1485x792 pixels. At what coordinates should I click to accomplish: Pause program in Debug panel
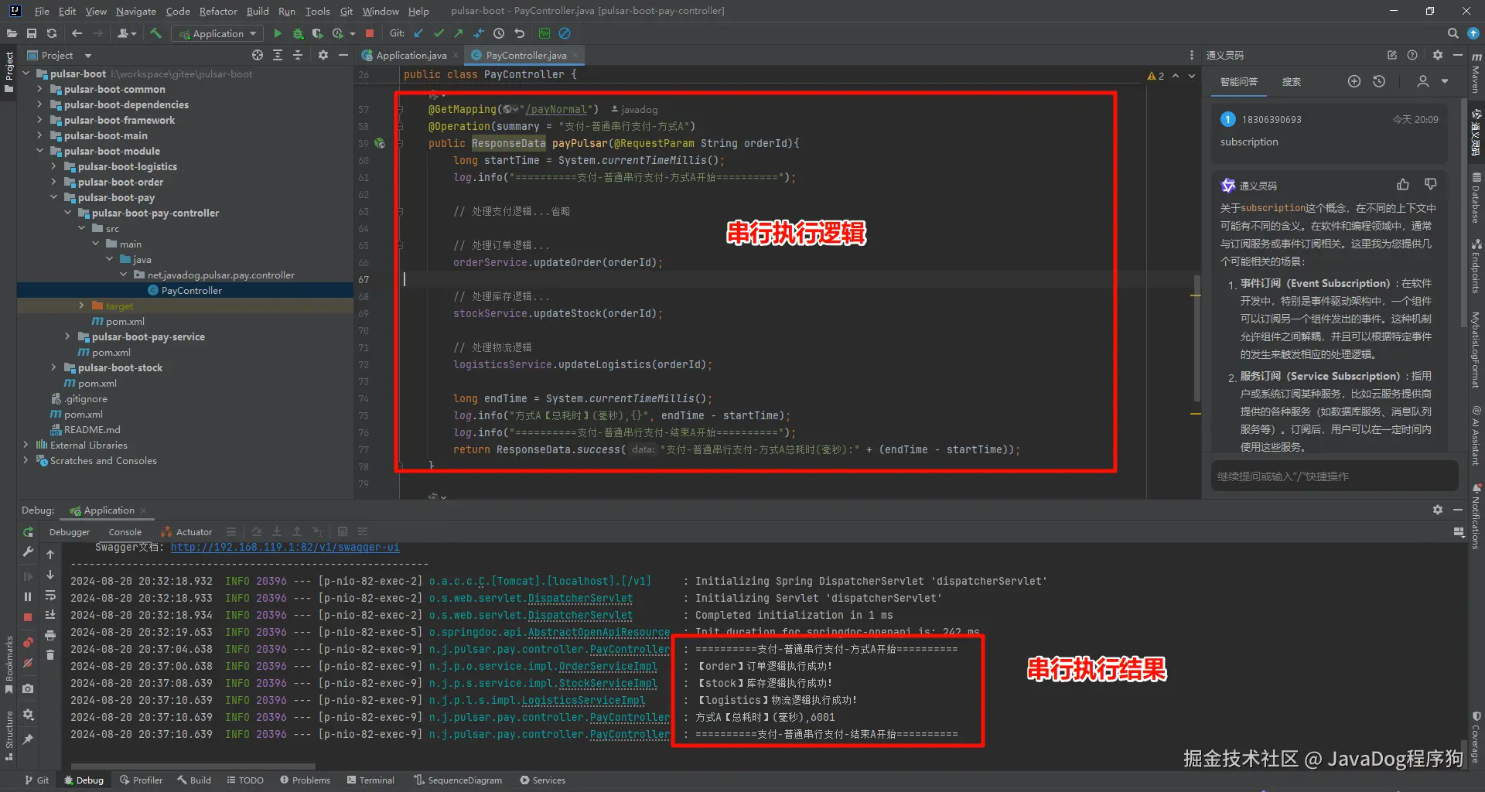pyautogui.click(x=28, y=596)
